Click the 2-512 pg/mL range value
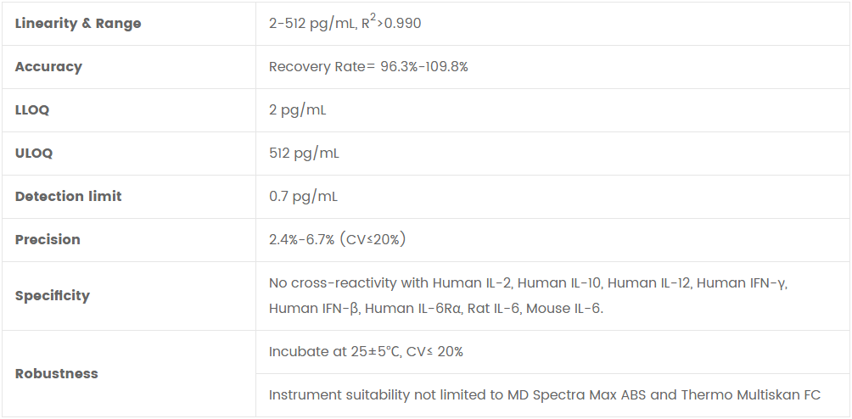The width and height of the screenshot is (852, 419). pos(309,24)
